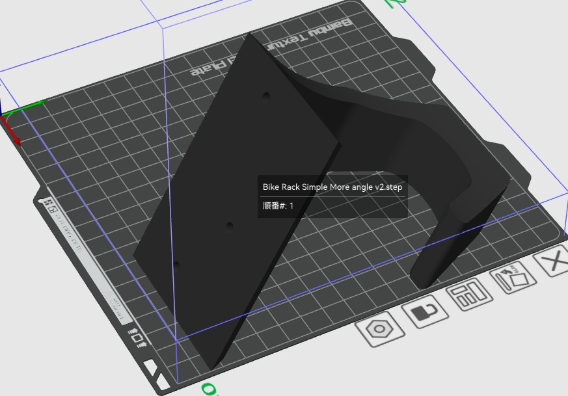Viewport: 568px width, 396px height.
Task: Click the arrange objects on plate icon
Action: click(x=469, y=295)
